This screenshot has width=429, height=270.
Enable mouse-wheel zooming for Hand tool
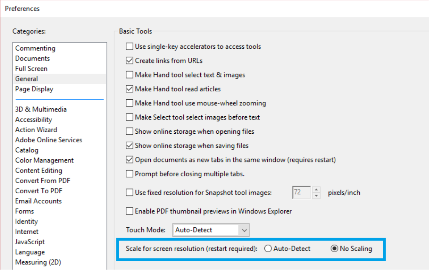[x=129, y=103]
